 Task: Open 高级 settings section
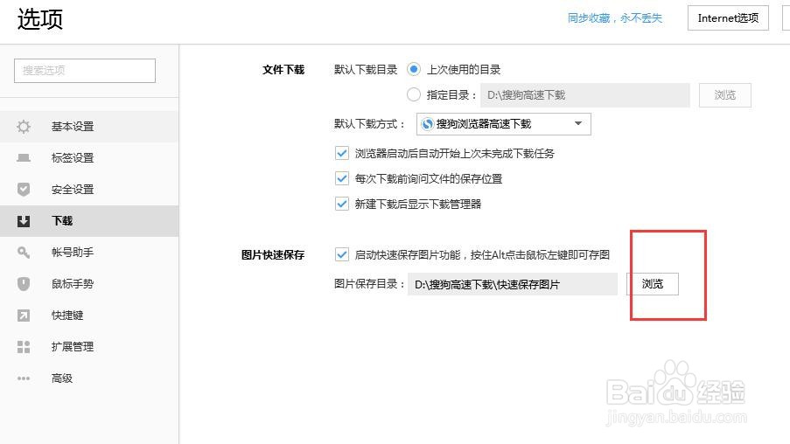click(x=89, y=378)
